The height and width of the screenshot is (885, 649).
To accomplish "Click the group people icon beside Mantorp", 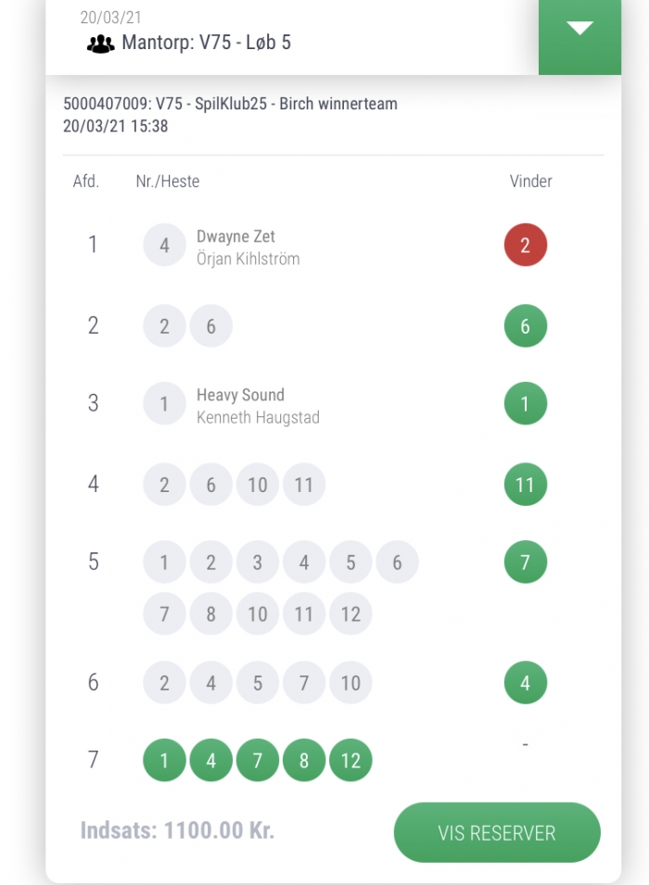I will (100, 43).
